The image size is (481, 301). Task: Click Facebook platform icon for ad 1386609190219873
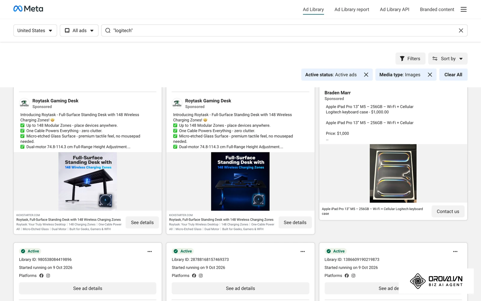click(347, 275)
